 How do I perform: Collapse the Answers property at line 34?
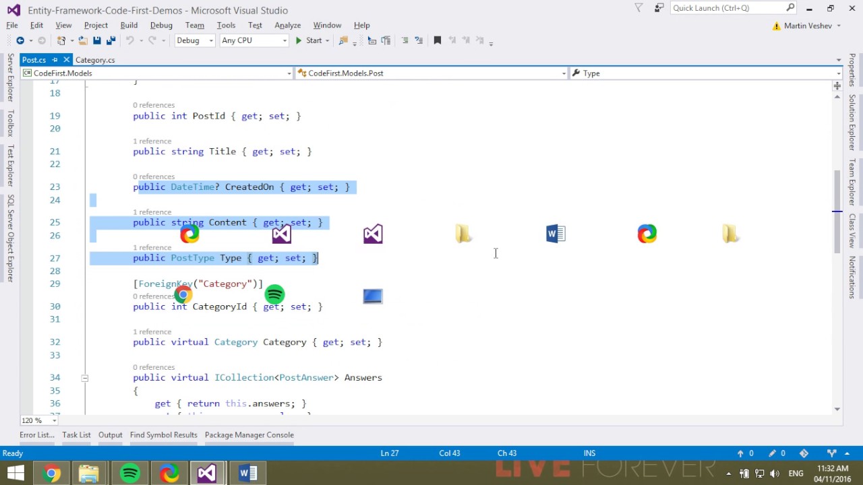point(84,378)
